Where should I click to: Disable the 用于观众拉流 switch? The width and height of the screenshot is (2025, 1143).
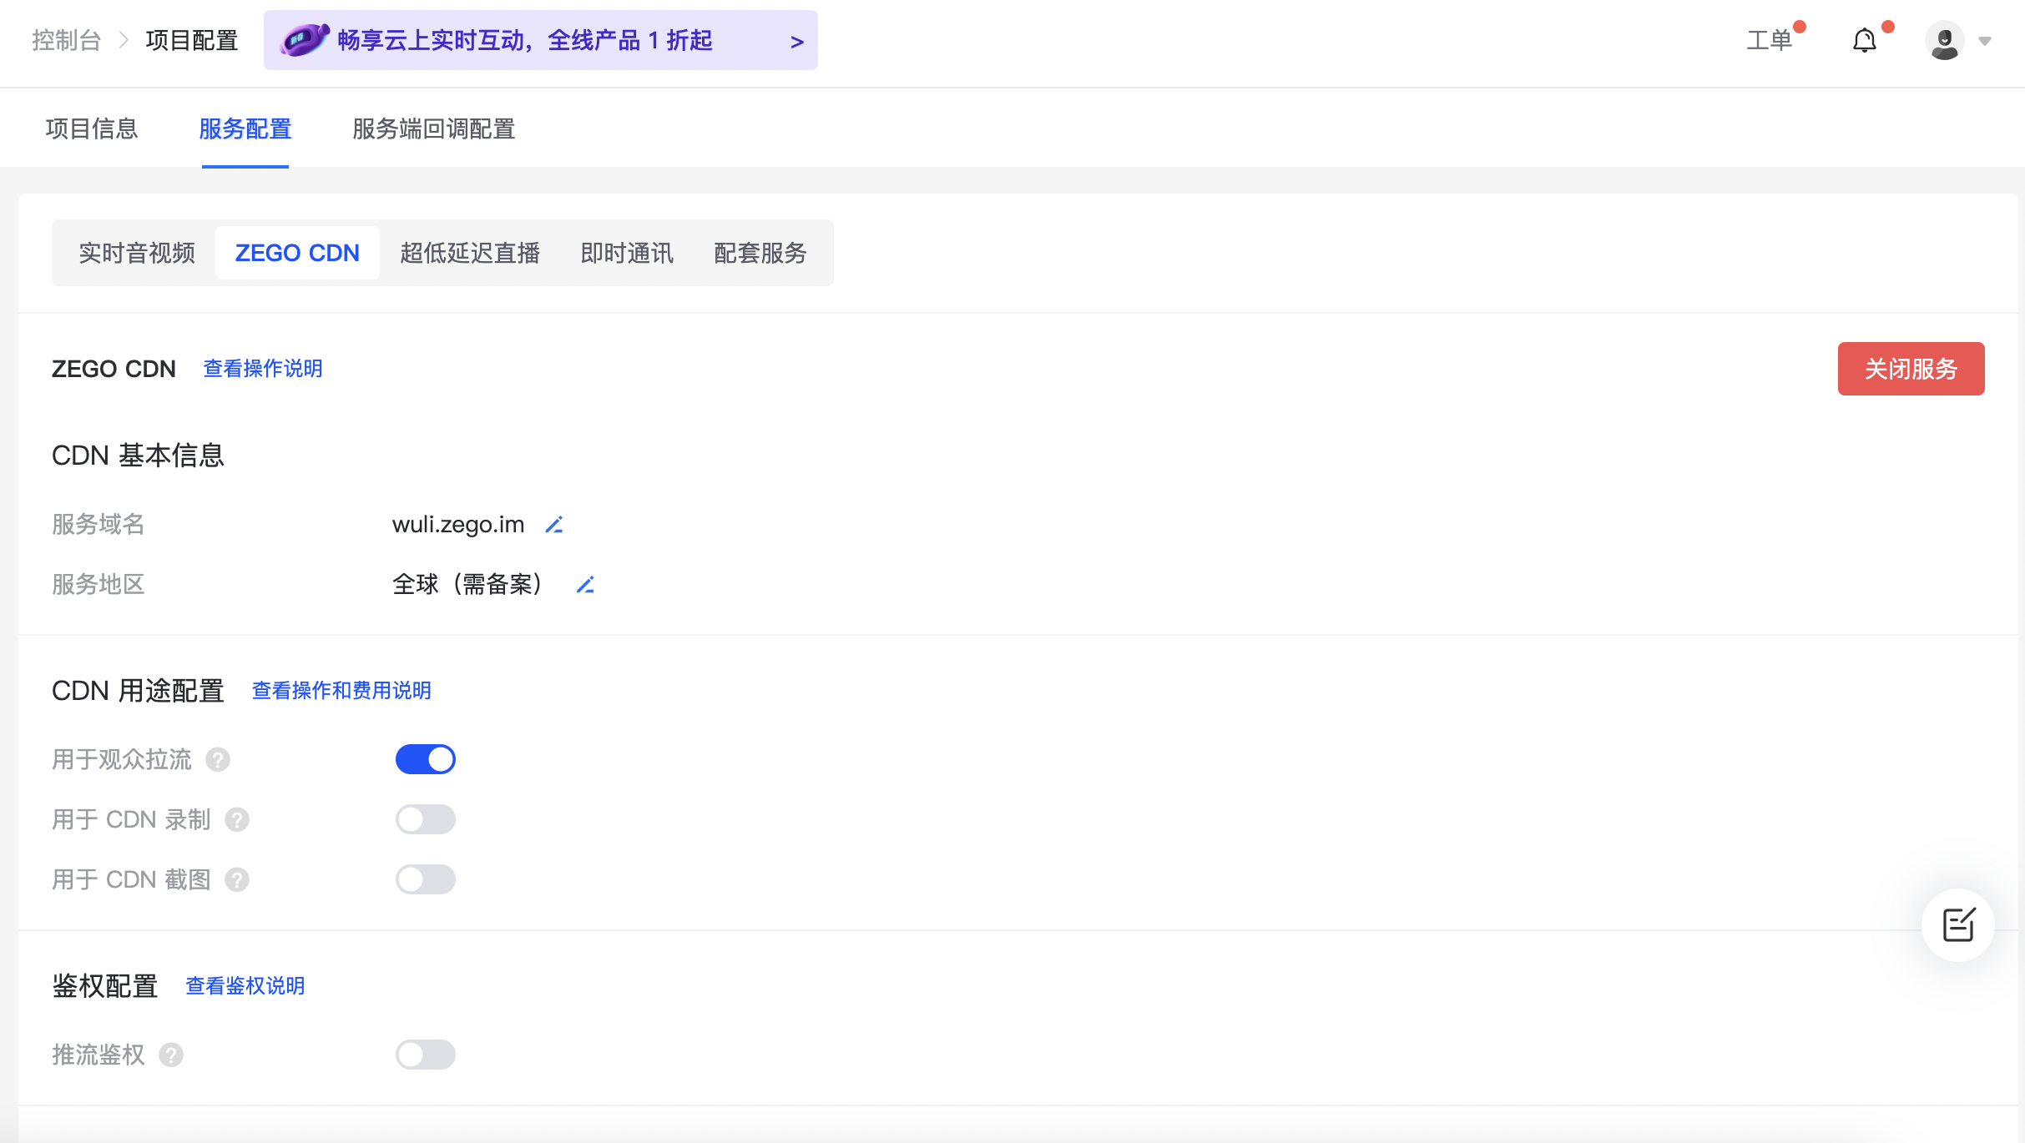click(426, 759)
